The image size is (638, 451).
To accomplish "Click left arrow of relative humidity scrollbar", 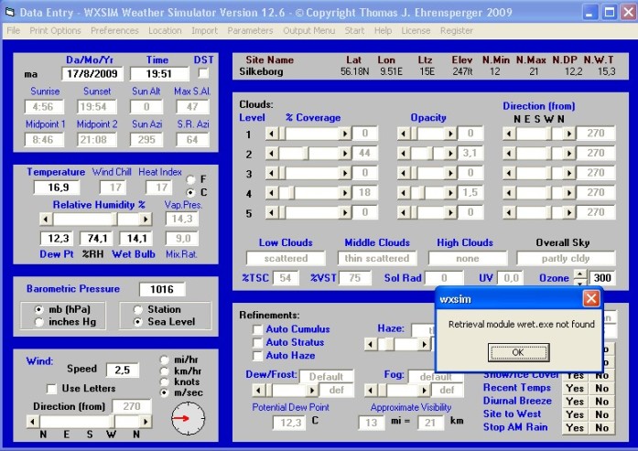I will 46,220.
